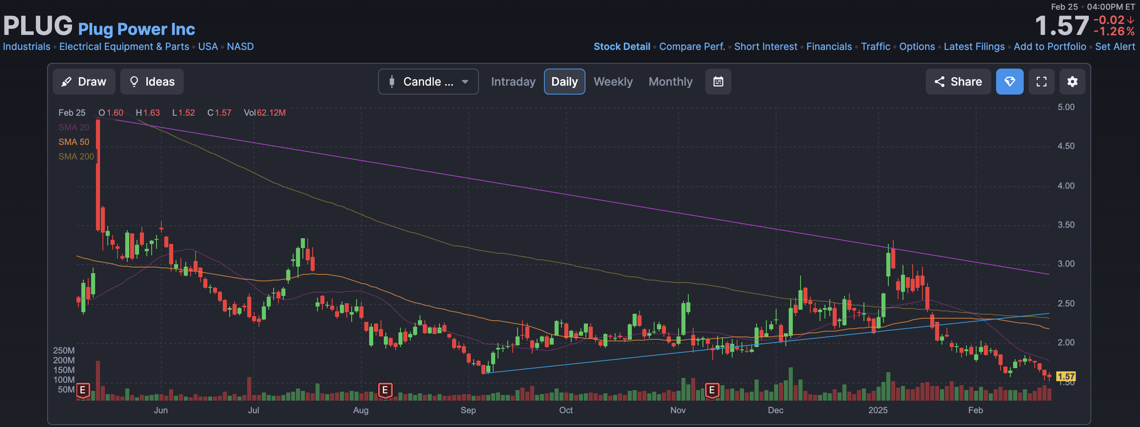The height and width of the screenshot is (427, 1140).
Task: Click the PLUG ticker symbol heading
Action: [38, 26]
